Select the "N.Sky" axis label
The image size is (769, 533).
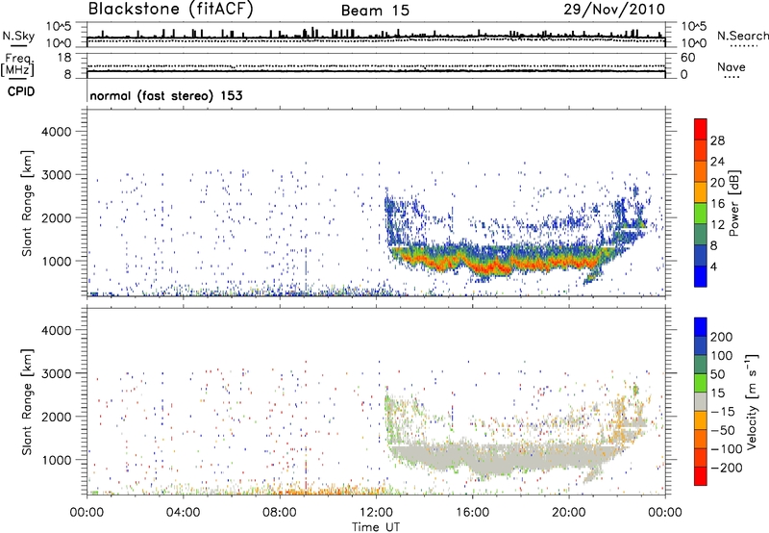[x=18, y=36]
